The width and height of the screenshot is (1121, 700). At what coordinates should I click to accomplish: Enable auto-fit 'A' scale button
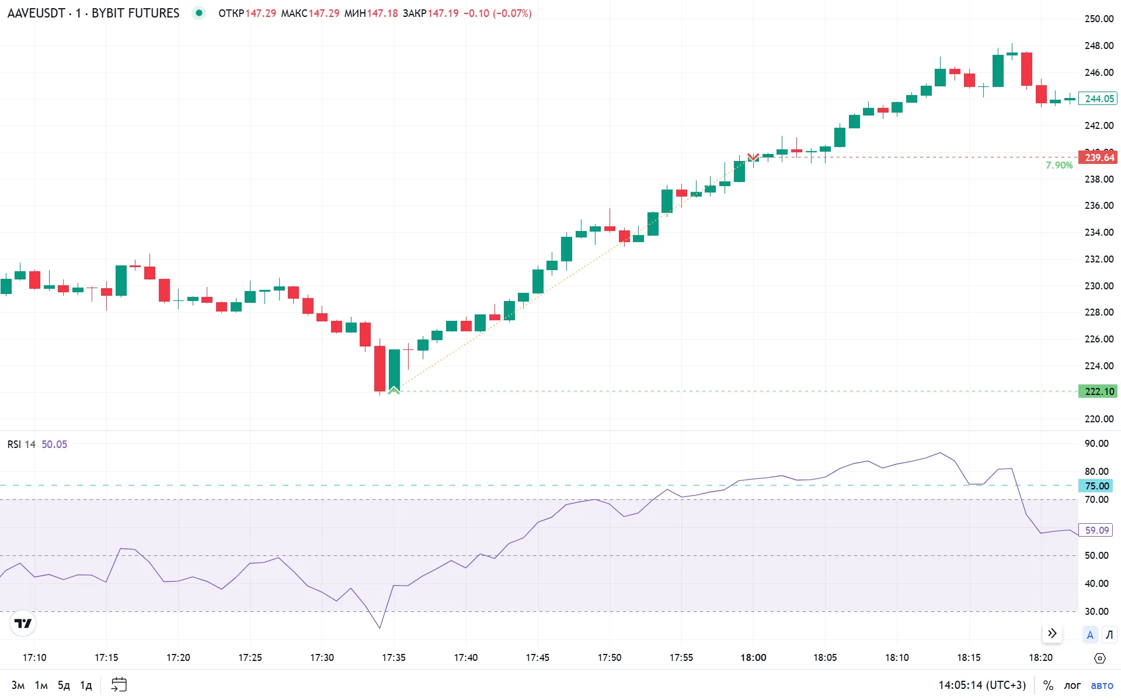pyautogui.click(x=1089, y=635)
